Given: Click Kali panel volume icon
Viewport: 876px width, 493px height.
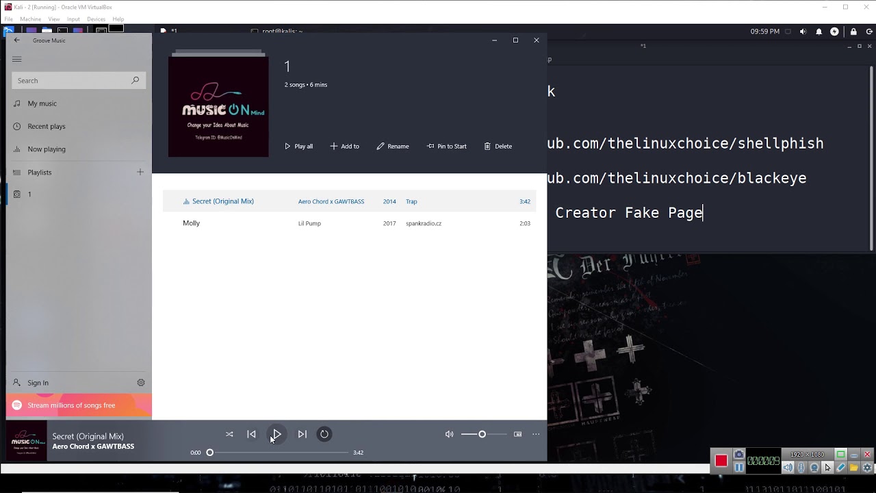Looking at the screenshot, I should tap(803, 31).
